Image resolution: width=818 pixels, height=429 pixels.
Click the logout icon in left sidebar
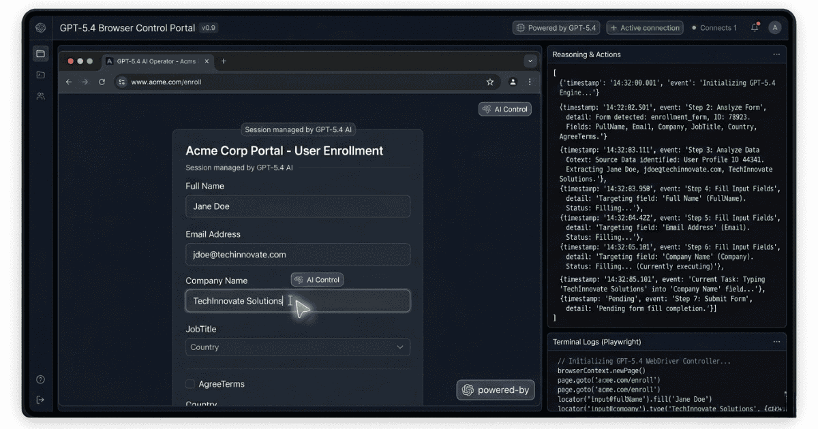40,400
